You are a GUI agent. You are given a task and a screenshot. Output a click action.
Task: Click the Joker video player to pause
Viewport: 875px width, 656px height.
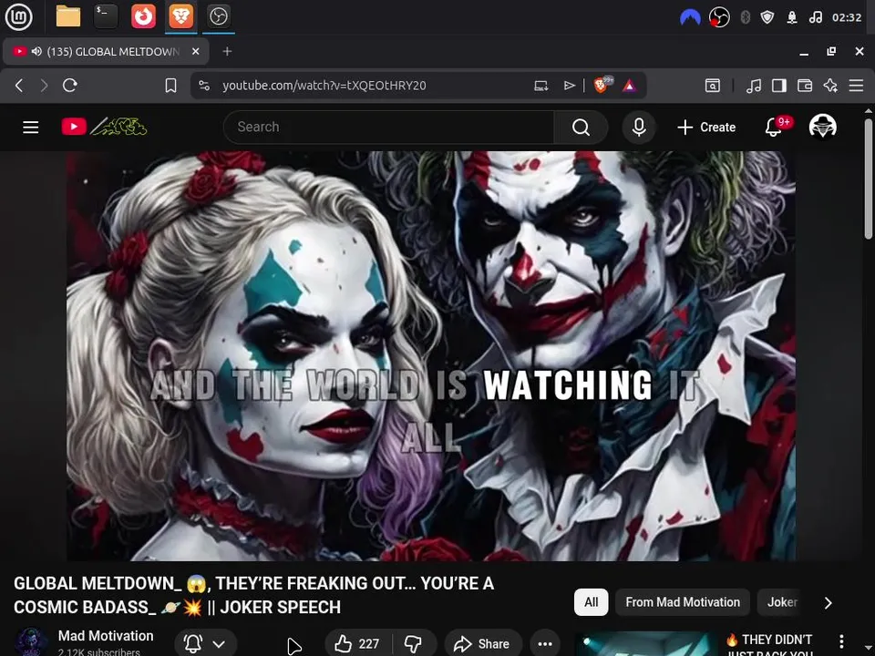pos(431,356)
